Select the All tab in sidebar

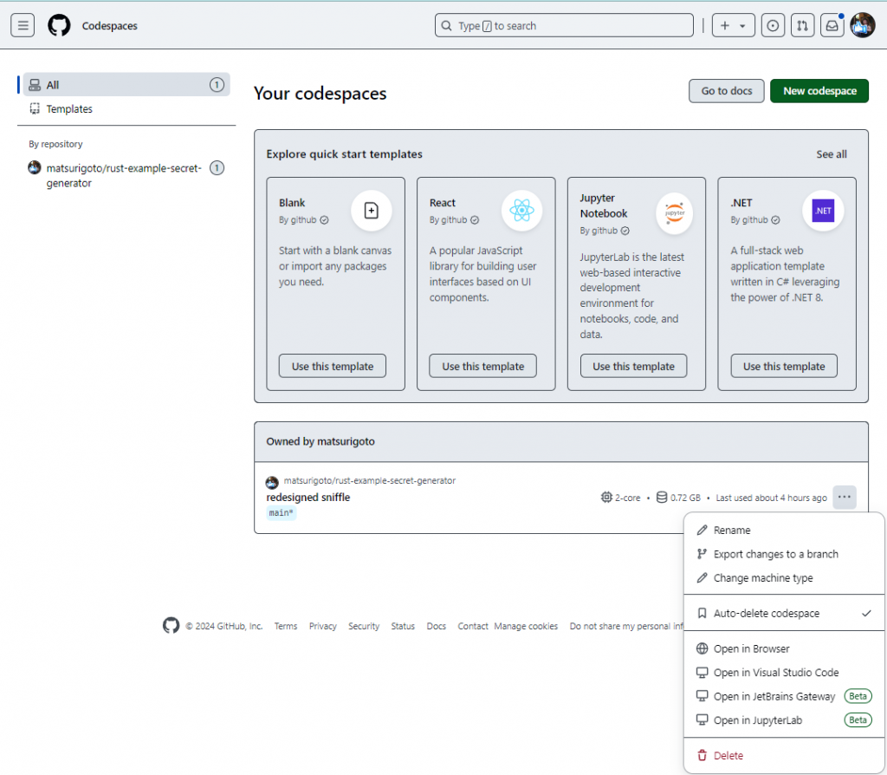point(126,84)
